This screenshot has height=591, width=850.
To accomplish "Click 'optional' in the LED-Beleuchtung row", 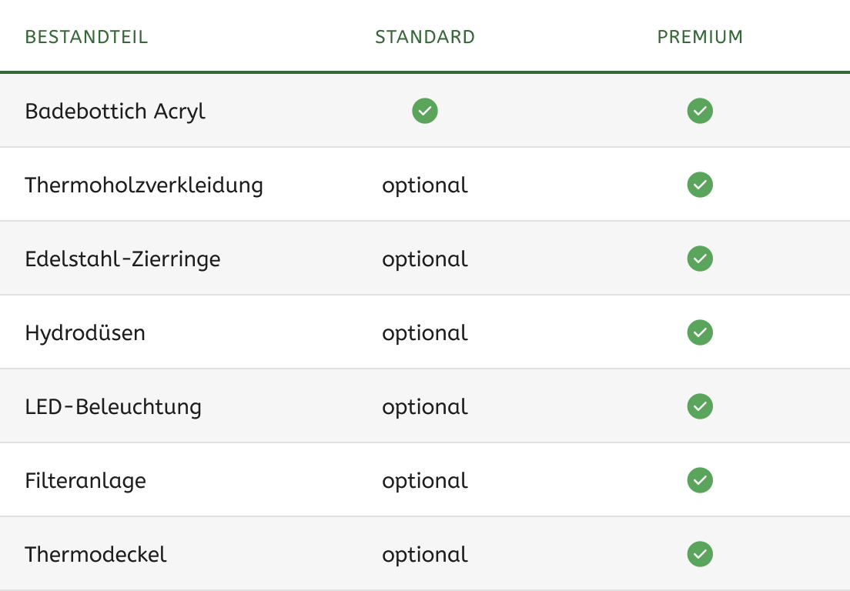I will coord(425,407).
